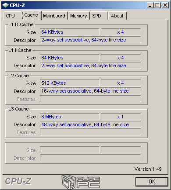Click the L1 I-Cache group label
This screenshot has width=171, height=190.
20,50
